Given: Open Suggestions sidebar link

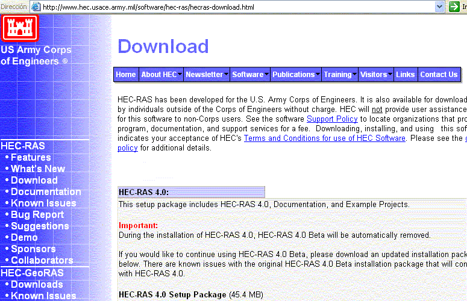Looking at the screenshot, I should click(x=40, y=226).
